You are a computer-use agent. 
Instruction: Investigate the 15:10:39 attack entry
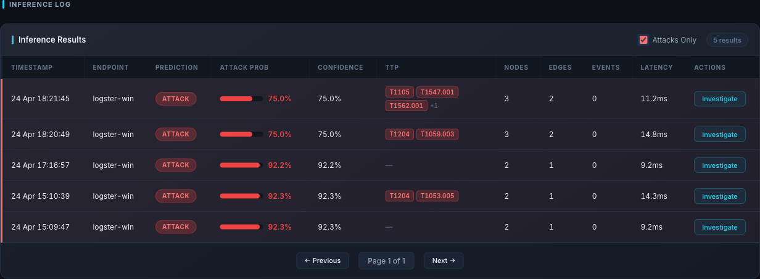[720, 196]
